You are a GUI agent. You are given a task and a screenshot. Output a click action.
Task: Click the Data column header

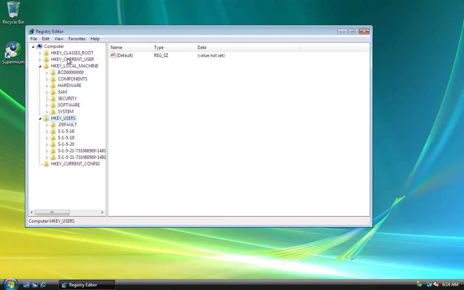point(248,47)
